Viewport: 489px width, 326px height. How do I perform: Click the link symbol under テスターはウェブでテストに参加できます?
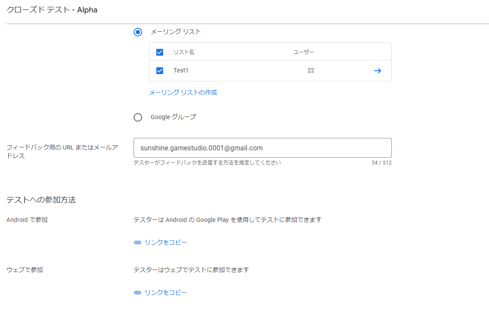tap(137, 292)
